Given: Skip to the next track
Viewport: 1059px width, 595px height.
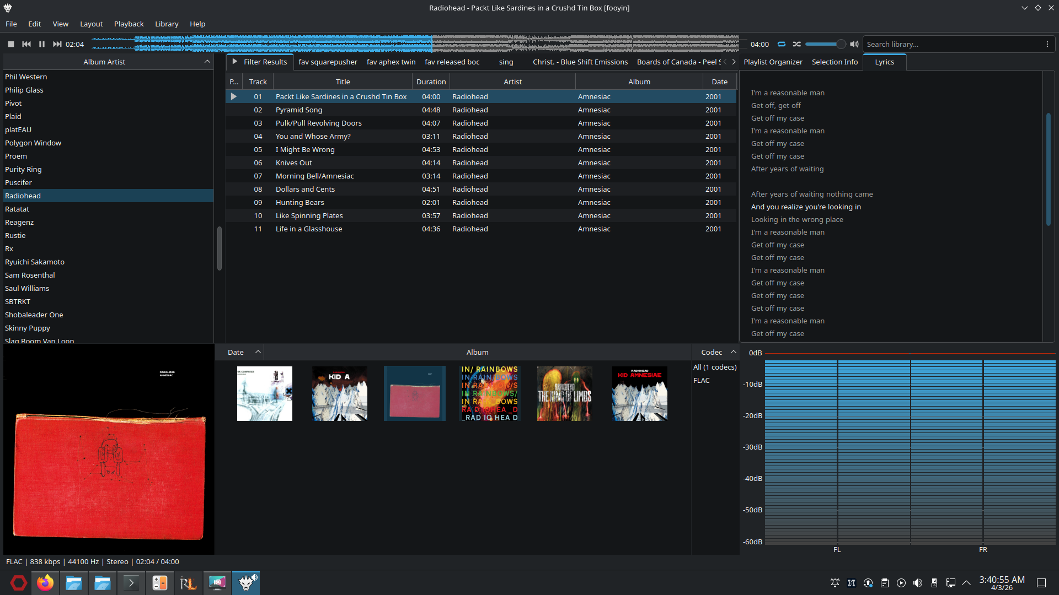Looking at the screenshot, I should point(57,44).
